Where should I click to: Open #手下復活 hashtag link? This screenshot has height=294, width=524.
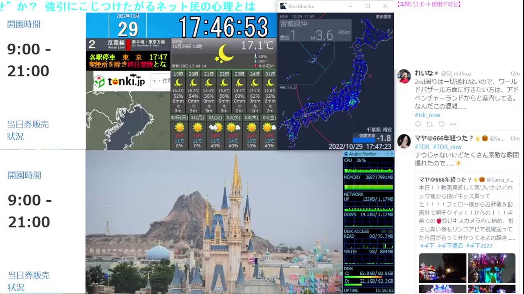450,246
